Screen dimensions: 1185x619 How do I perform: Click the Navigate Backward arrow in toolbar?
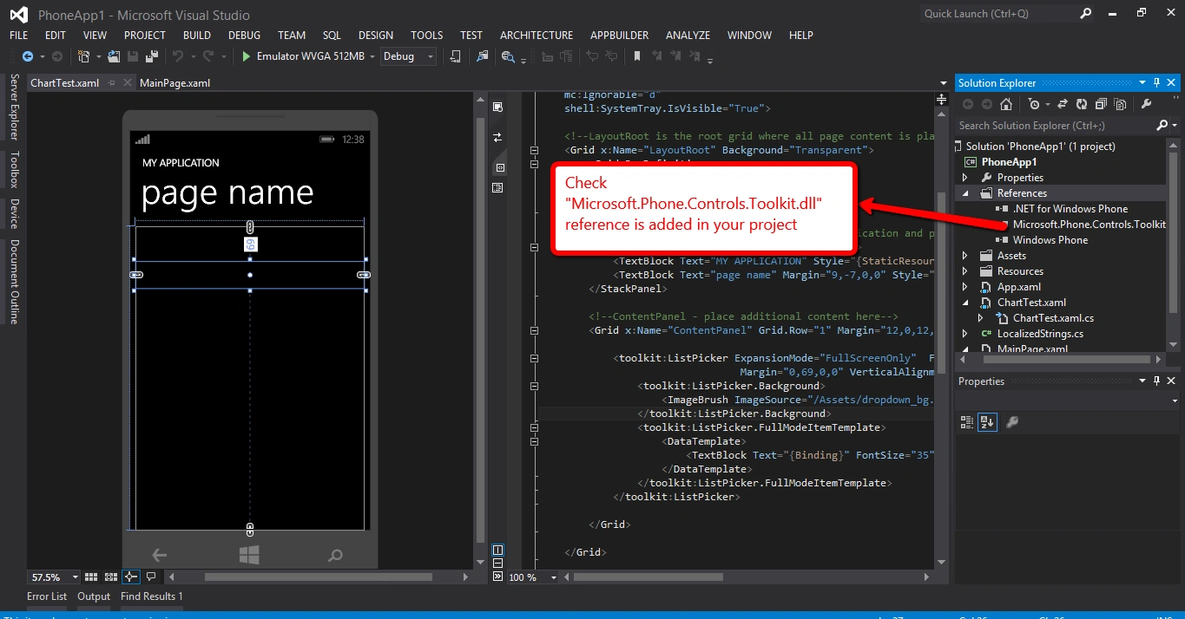point(28,56)
